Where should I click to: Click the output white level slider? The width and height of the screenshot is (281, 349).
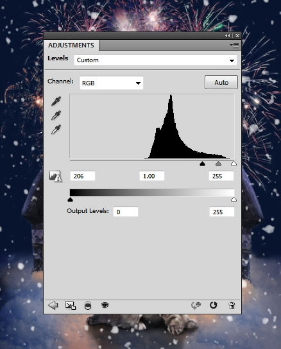tap(234, 200)
